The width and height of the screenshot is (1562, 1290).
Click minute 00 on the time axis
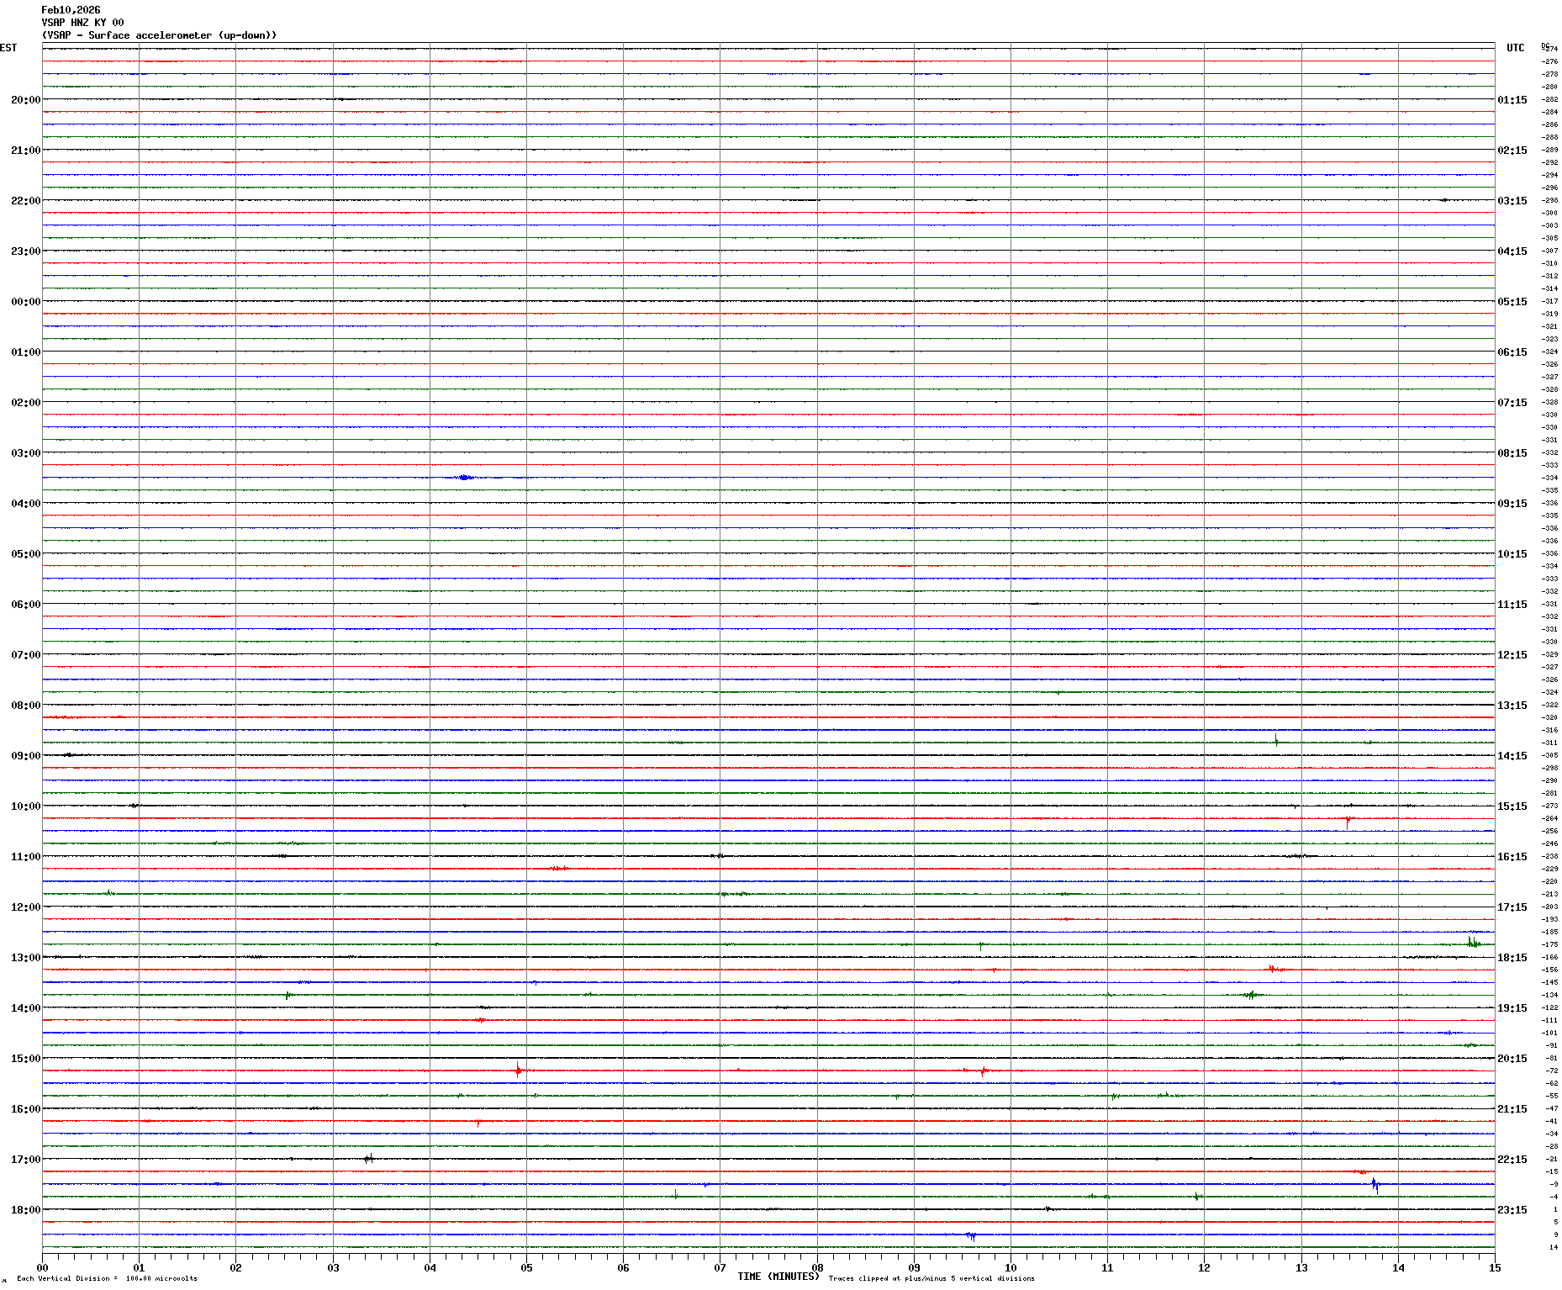pyautogui.click(x=42, y=1268)
